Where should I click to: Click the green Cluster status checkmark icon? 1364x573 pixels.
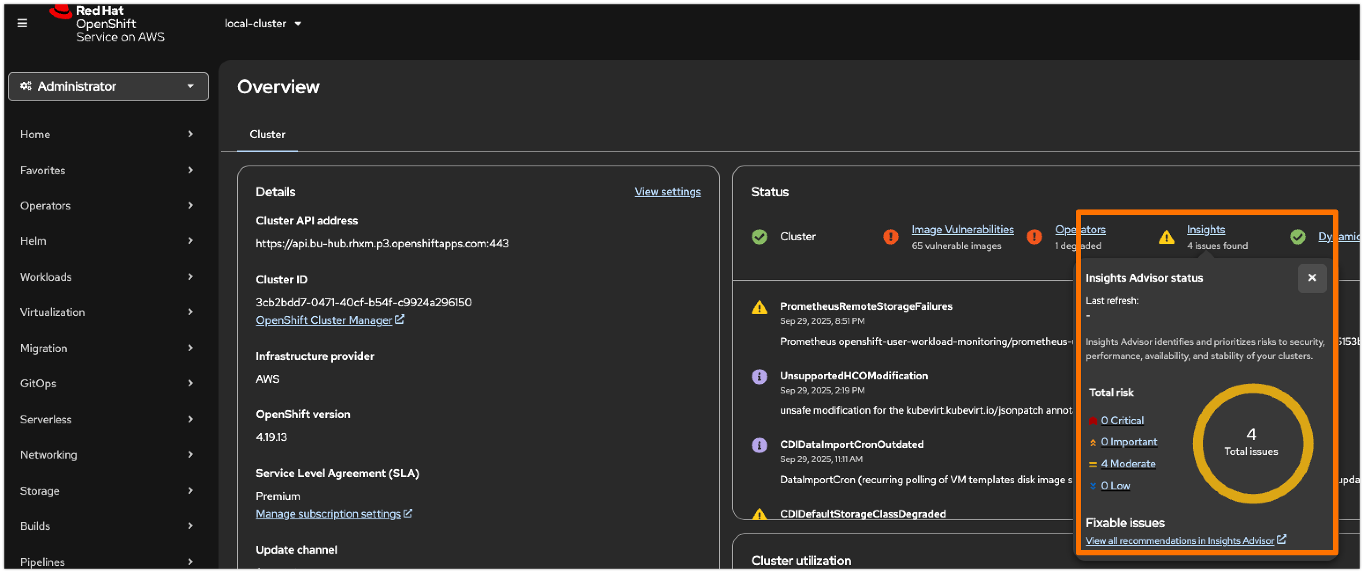[x=759, y=237]
